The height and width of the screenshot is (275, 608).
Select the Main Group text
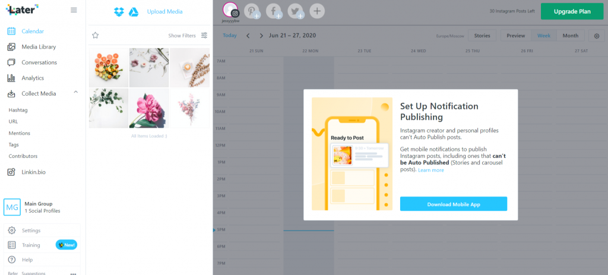click(x=39, y=204)
